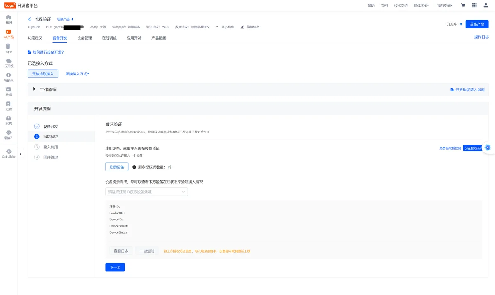
Task: Open the 免费领取授权码 link
Action: (x=450, y=148)
